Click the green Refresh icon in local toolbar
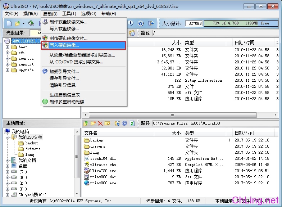The width and height of the screenshot is (282, 207). point(132,123)
